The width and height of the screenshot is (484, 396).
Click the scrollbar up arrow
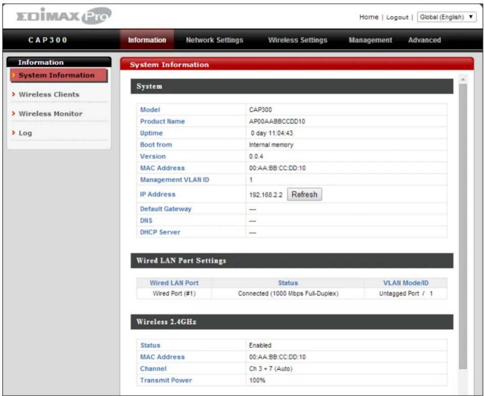pos(463,80)
